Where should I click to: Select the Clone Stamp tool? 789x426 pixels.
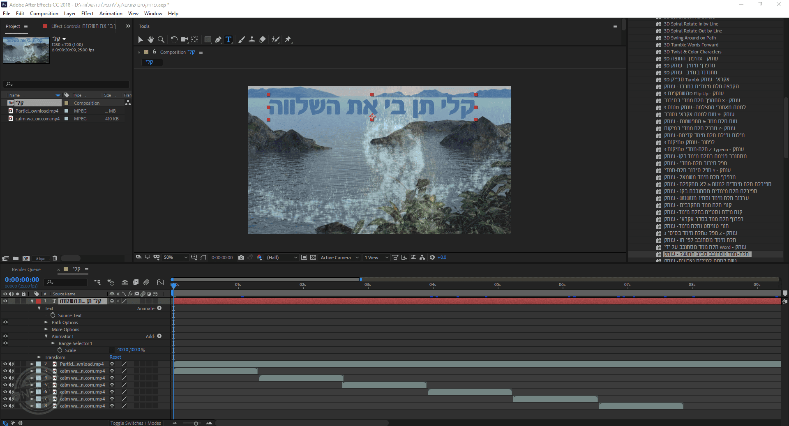pyautogui.click(x=252, y=39)
